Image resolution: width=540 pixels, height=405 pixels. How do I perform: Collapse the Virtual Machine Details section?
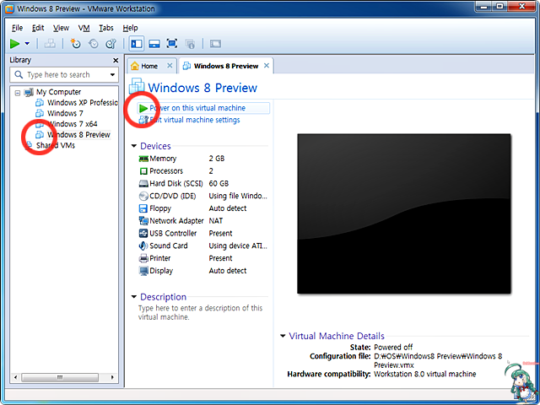(283, 336)
